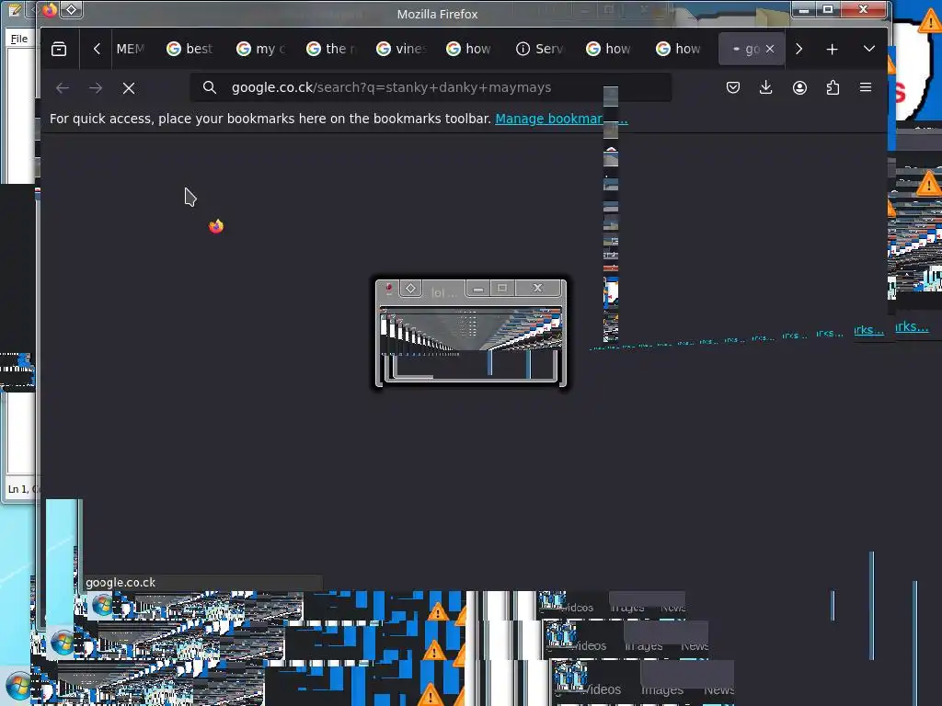Focus the google.co.ck address bar field
The height and width of the screenshot is (706, 942).
coord(431,87)
